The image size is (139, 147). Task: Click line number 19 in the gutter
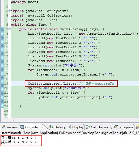pos(6,84)
